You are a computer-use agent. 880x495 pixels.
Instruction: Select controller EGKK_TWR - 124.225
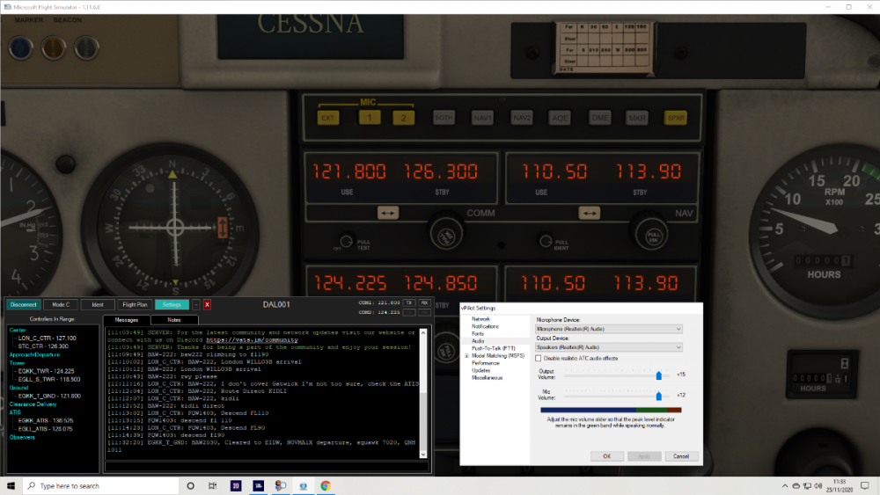(x=46, y=371)
